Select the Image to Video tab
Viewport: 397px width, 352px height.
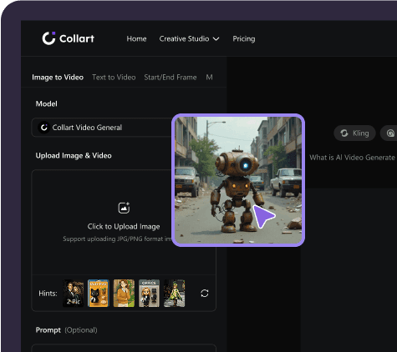(x=58, y=78)
